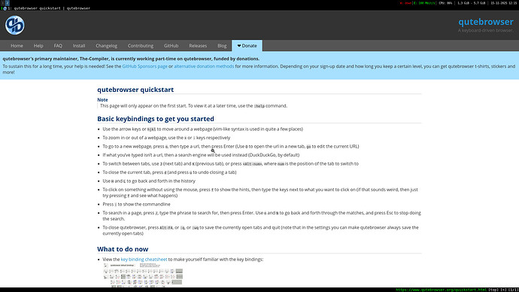This screenshot has height=292, width=519.
Task: Click the date and time in the top bar
Action: click(503, 3)
